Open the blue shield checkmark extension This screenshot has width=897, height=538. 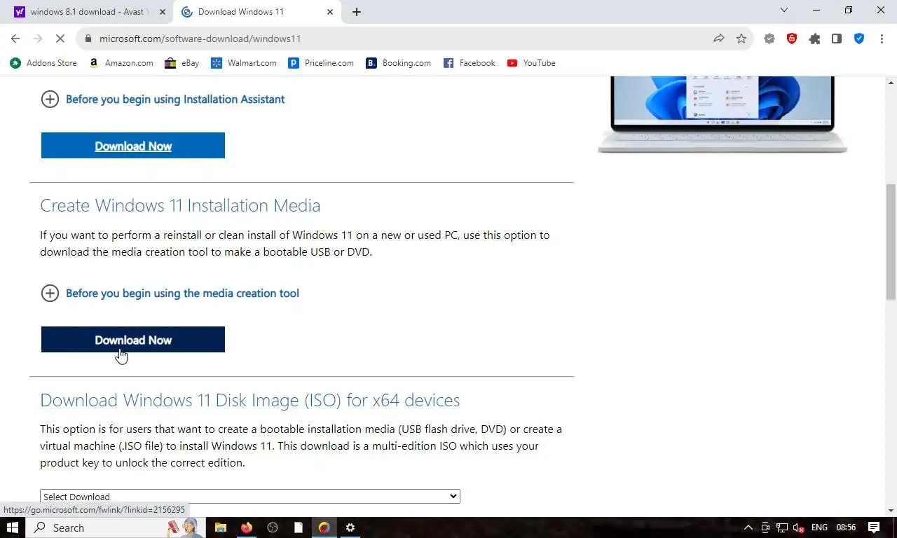tap(859, 39)
